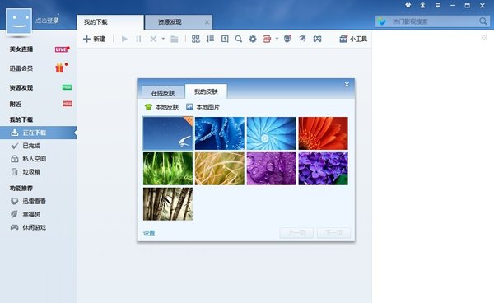Viewport: 494px width, 303px height.
Task: Close the 资源发现 tab
Action: pyautogui.click(x=207, y=22)
